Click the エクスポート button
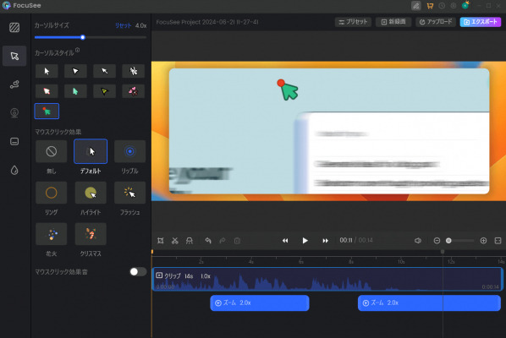506x338 pixels. (481, 22)
